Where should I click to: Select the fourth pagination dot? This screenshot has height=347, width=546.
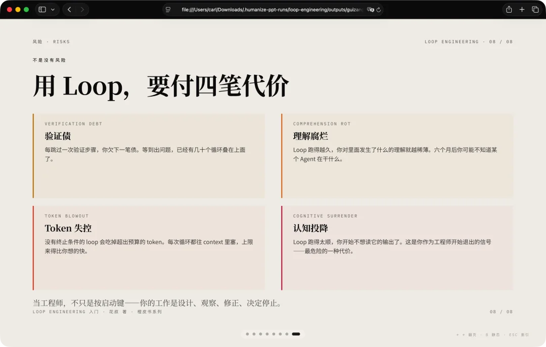pyautogui.click(x=267, y=334)
